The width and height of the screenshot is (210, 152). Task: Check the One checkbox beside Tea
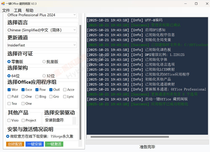[x=23, y=103]
